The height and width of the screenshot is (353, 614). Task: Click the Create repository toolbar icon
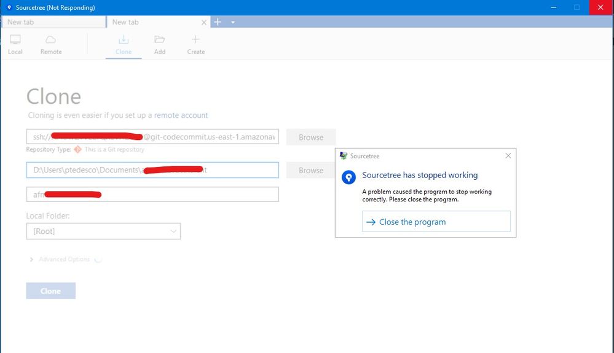coord(196,45)
